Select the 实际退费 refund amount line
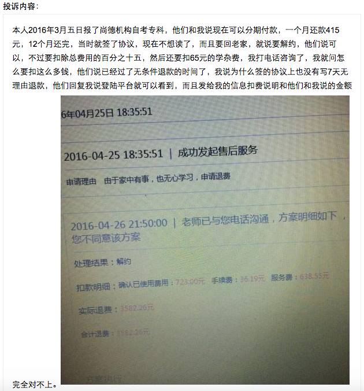Screen dimensions: 364x391 point(116,309)
